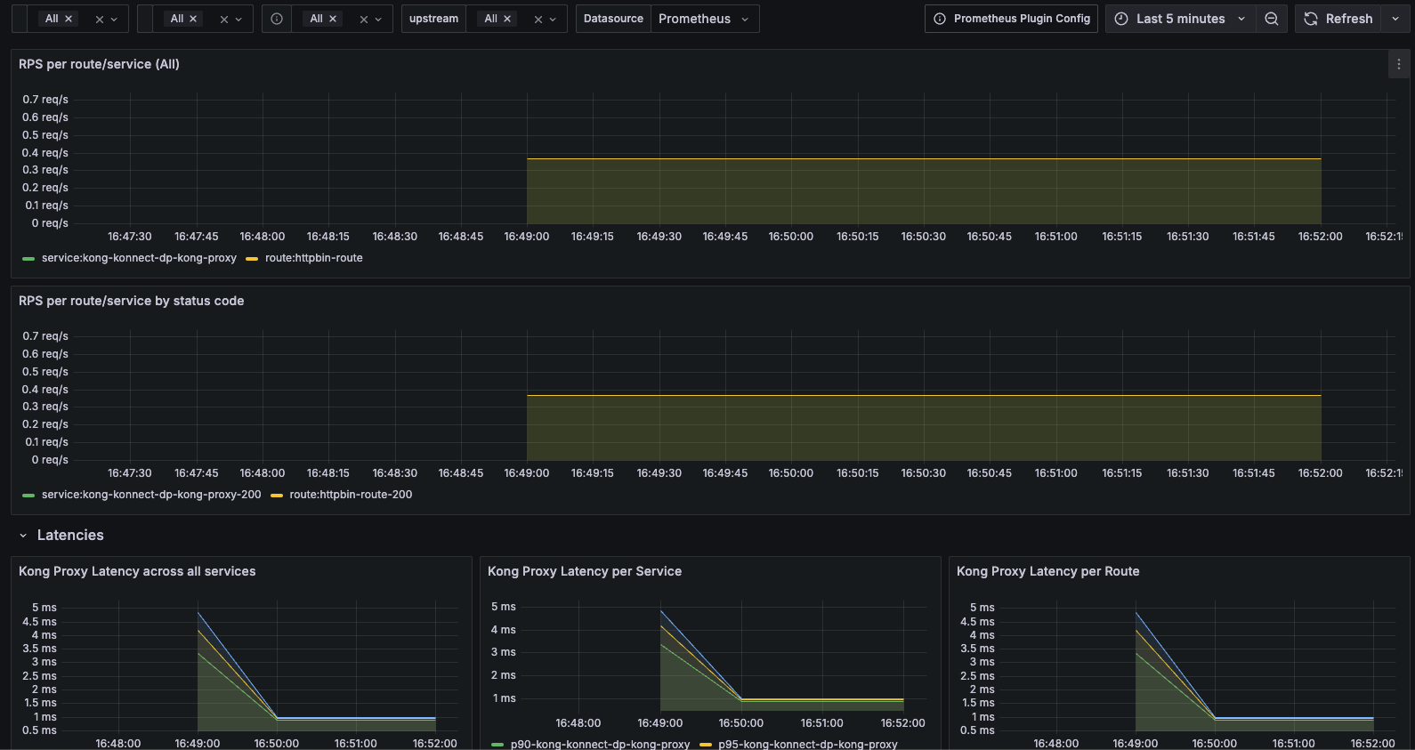The image size is (1415, 750).
Task: Click RPS per route/service by status code title
Action: coord(131,301)
